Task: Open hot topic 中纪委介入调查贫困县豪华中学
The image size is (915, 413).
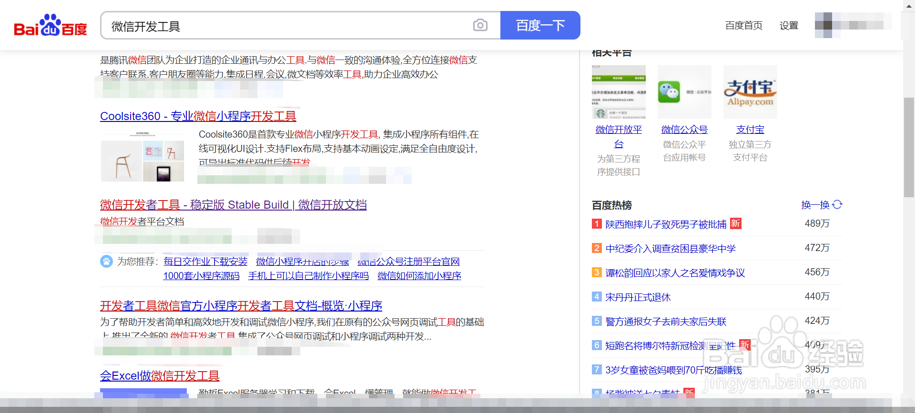Action: click(671, 249)
